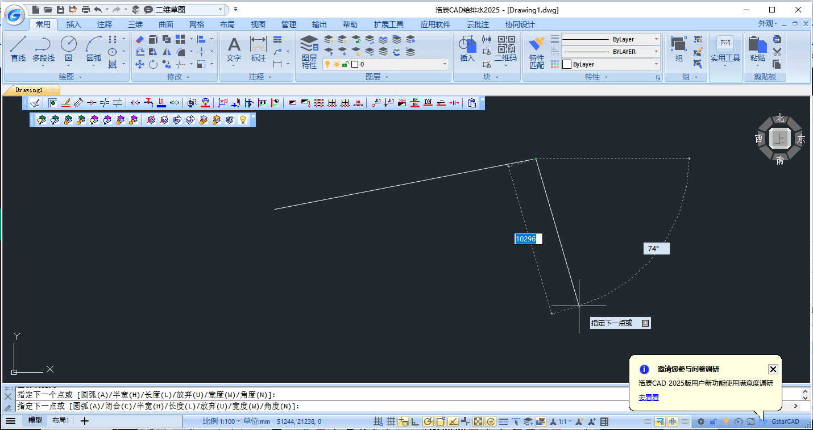Click the cut scissors icon in 剪贴板
813x430 pixels.
click(777, 52)
